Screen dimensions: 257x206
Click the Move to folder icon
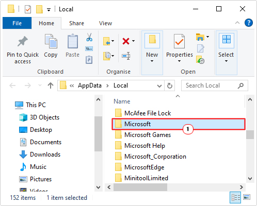(x=107, y=41)
